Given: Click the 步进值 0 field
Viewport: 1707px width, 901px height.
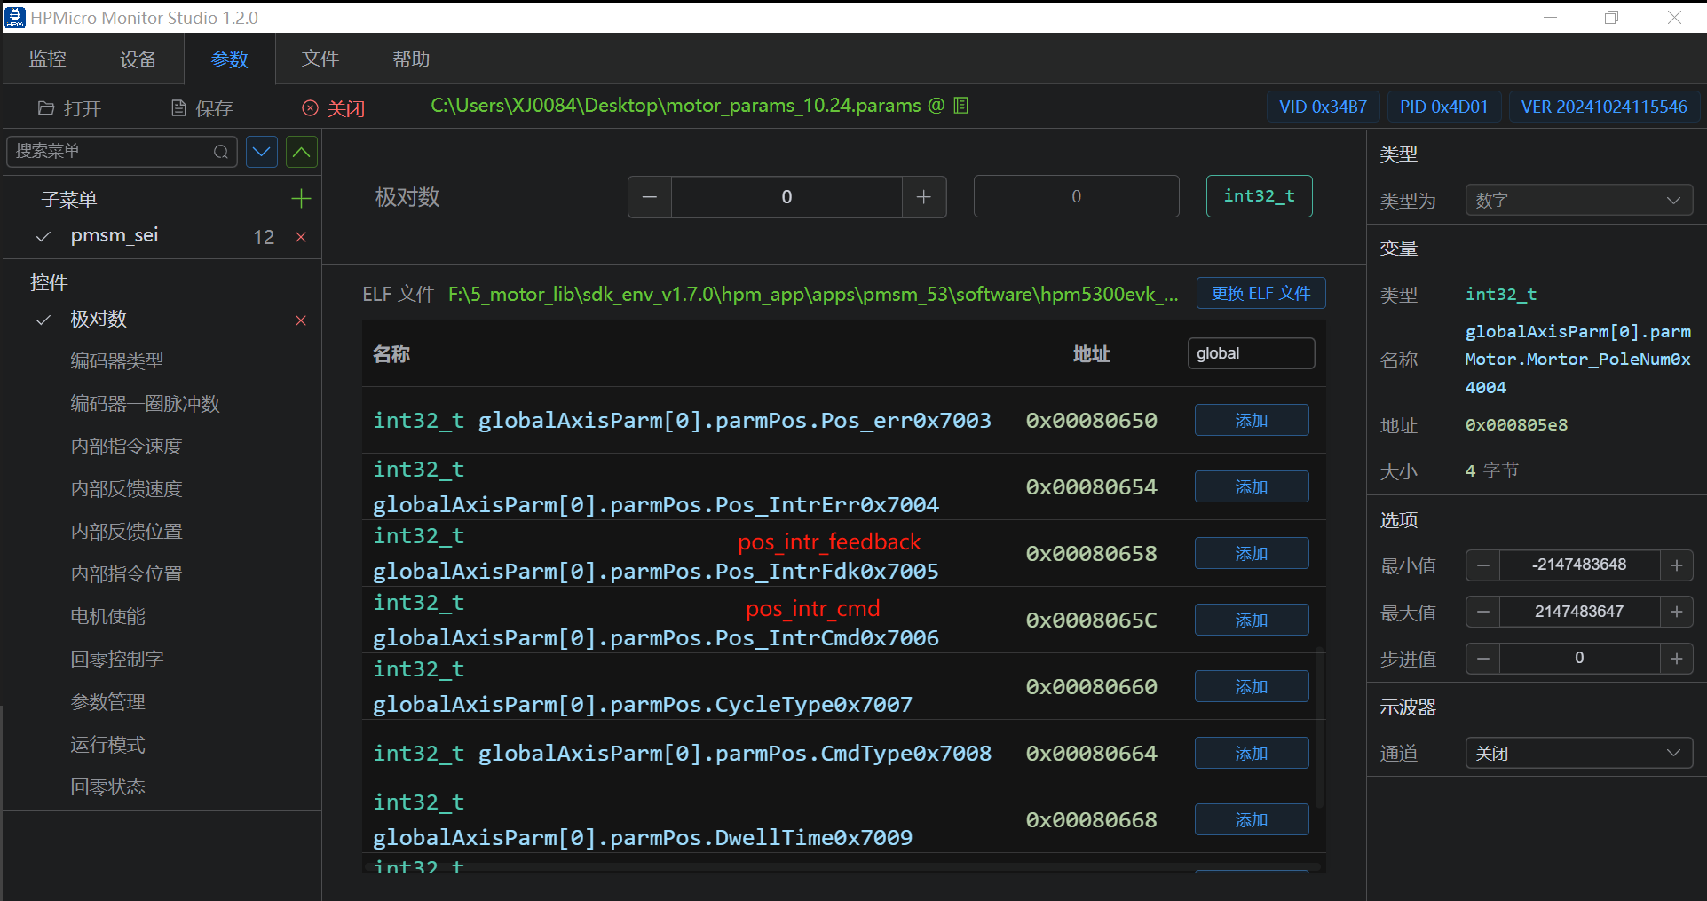Looking at the screenshot, I should pos(1579,659).
